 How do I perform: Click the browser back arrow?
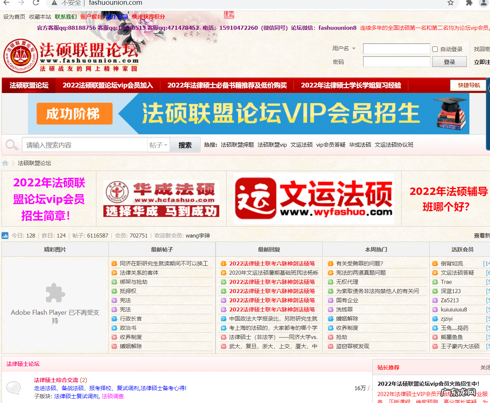7,3
